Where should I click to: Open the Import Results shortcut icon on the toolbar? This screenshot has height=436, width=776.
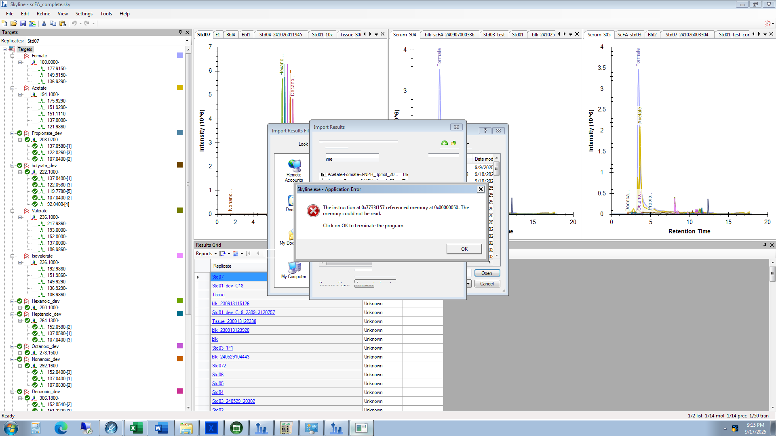point(32,23)
